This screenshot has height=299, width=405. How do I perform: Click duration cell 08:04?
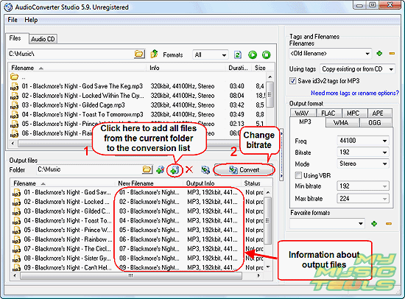[x=236, y=96]
